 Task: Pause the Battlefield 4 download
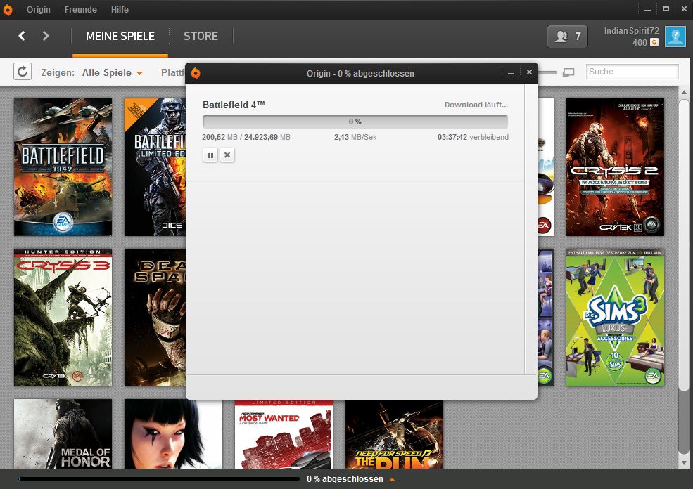[210, 155]
